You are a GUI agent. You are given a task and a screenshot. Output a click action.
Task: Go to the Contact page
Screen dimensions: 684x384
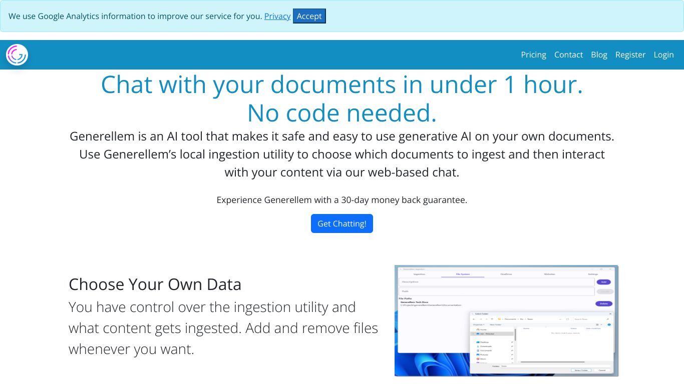click(x=568, y=54)
